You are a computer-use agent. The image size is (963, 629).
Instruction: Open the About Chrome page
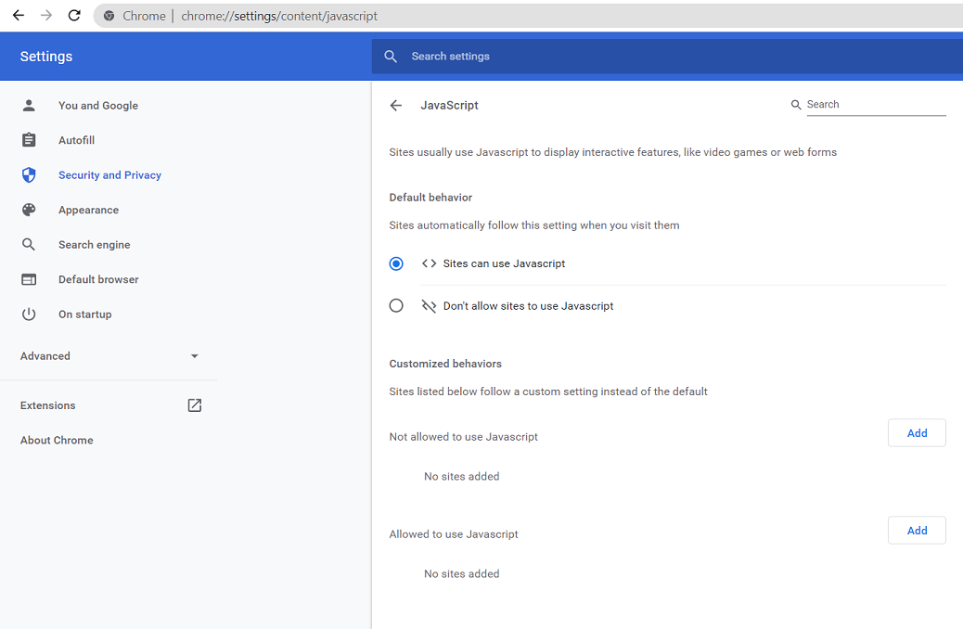click(57, 441)
